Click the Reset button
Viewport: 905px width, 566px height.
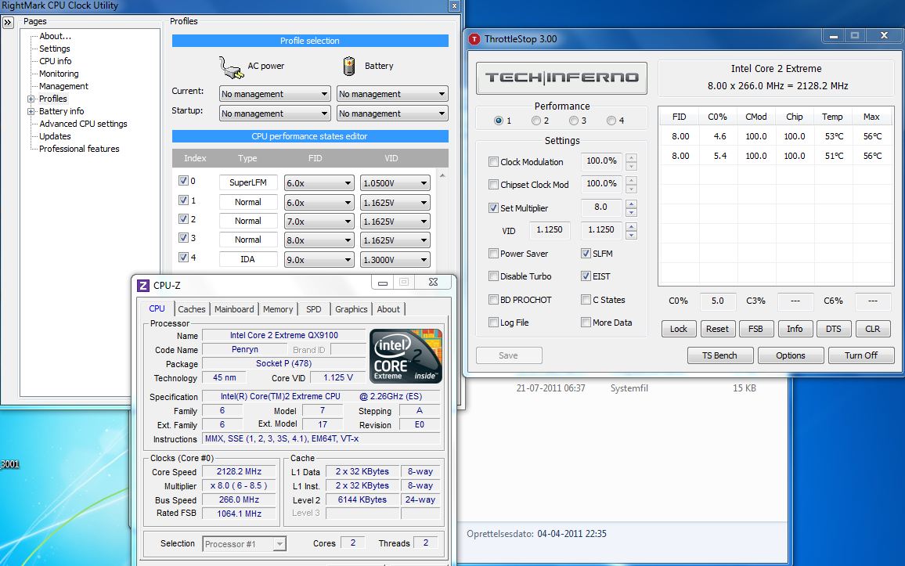coord(717,329)
